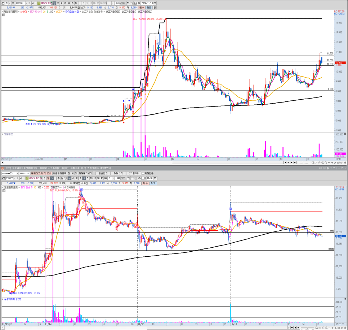Open dropdown beside the 일 3 period button
Image resolution: width=348 pixels, height=330 pixels.
(55, 178)
